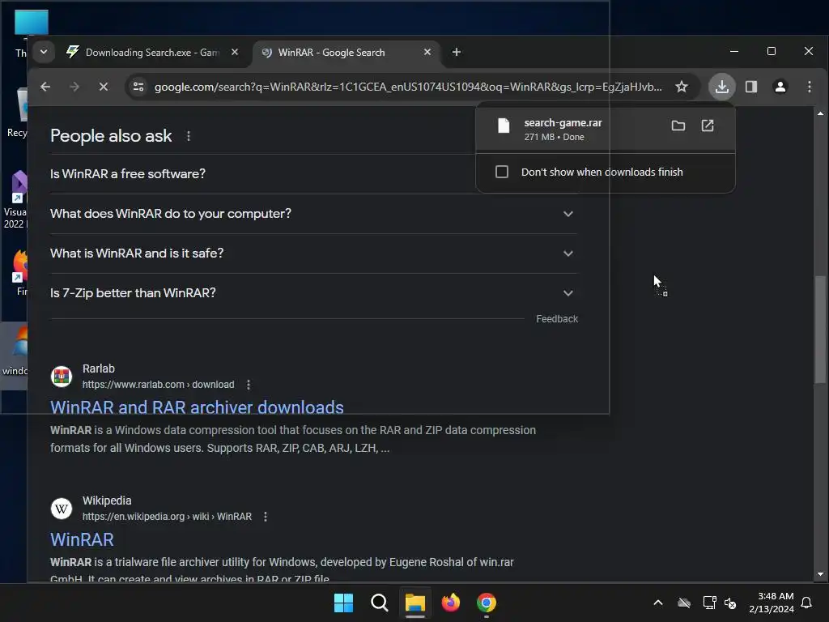Open Chrome side panel icon

click(750, 87)
